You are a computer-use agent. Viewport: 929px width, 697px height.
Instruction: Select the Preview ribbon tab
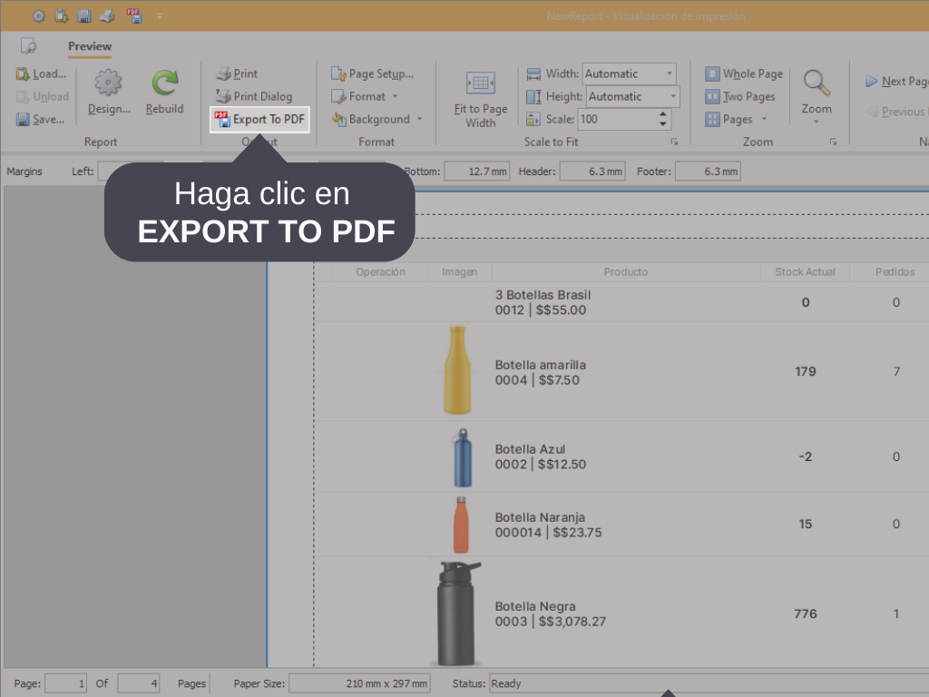[90, 46]
